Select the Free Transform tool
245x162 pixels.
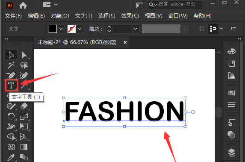(x=24, y=126)
